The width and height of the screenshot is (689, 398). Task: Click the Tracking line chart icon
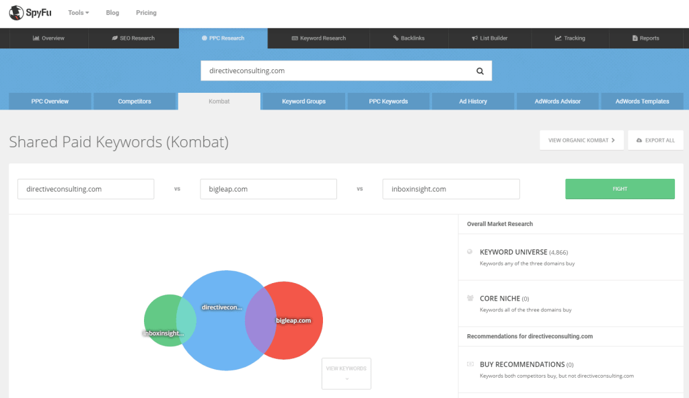click(x=558, y=38)
